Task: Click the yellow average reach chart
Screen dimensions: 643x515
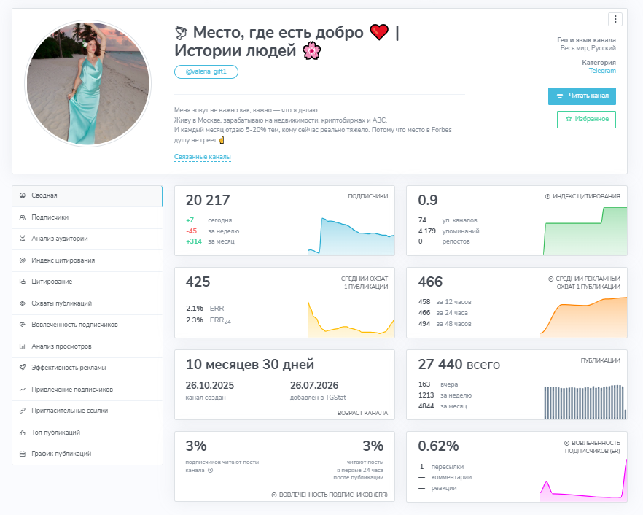Action: 351,320
